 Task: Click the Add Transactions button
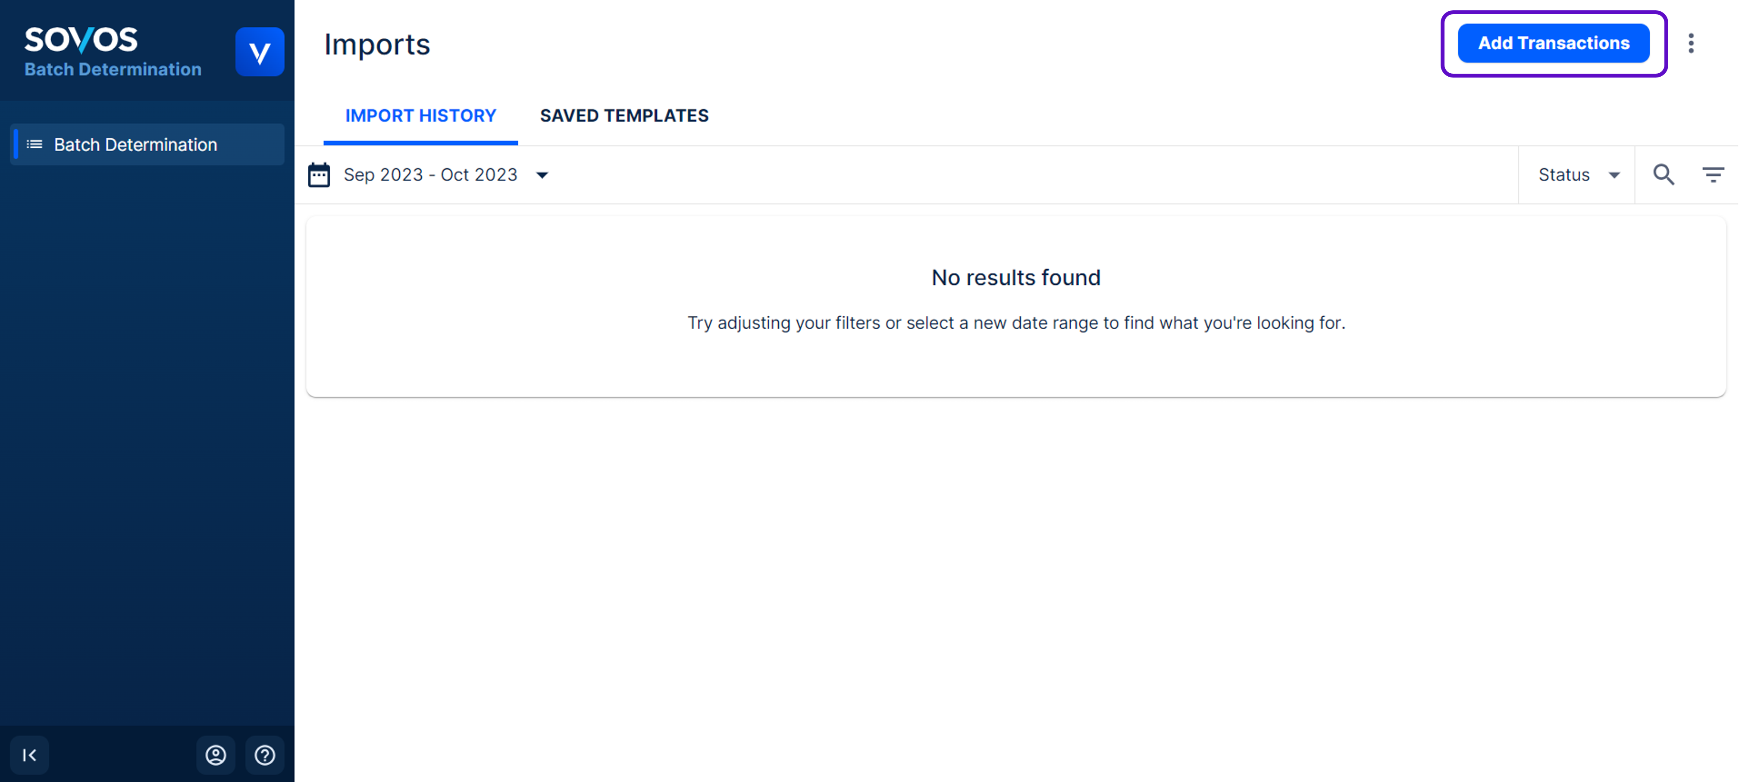(1553, 43)
